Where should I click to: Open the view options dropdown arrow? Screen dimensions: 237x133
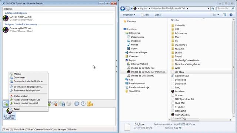[218, 15]
